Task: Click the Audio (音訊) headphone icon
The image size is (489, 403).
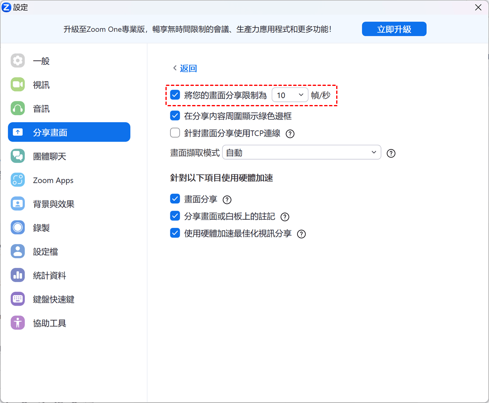Action: pos(18,109)
